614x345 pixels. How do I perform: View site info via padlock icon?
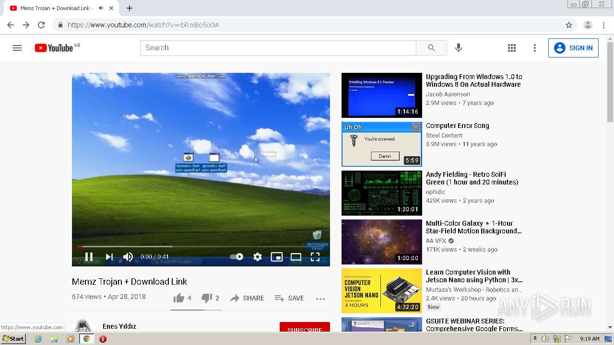click(60, 25)
